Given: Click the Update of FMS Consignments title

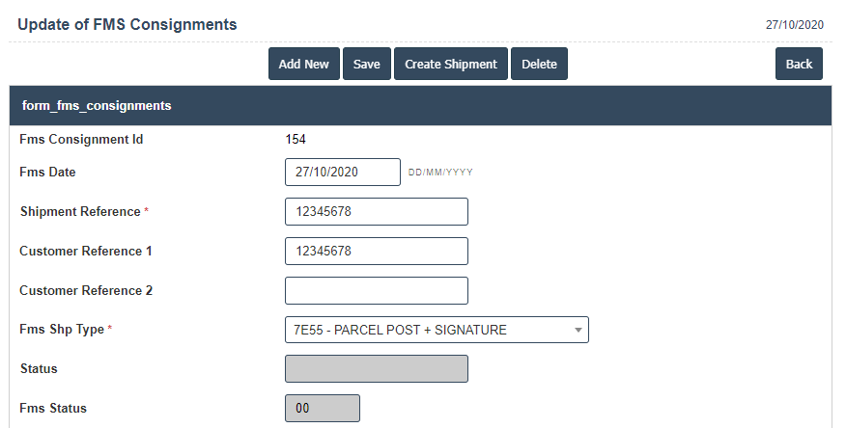Looking at the screenshot, I should (127, 24).
